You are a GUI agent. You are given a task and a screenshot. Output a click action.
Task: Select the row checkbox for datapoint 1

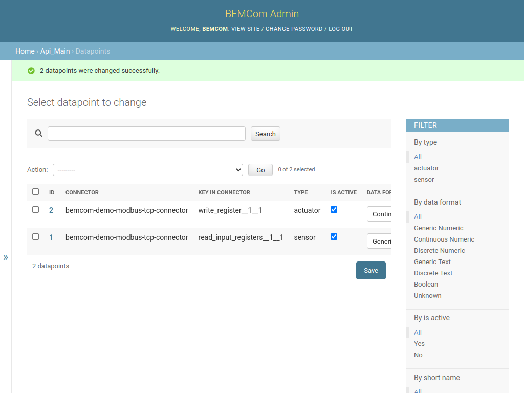[x=35, y=237]
